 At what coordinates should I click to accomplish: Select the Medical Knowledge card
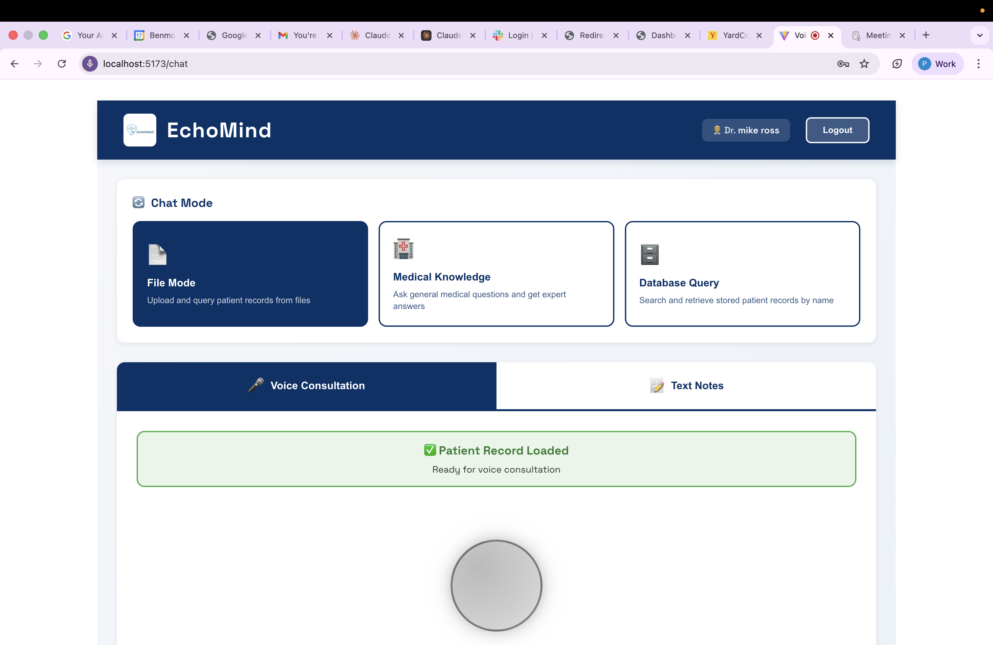(496, 274)
